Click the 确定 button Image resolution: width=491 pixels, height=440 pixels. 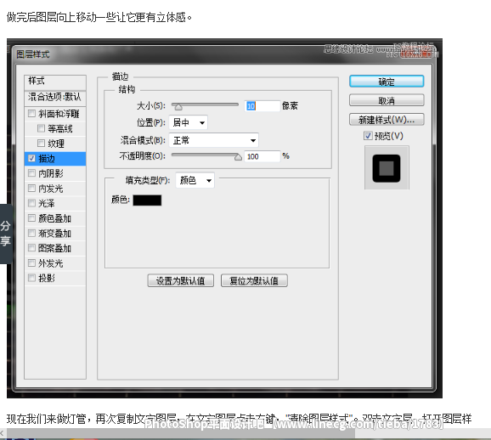click(x=387, y=82)
